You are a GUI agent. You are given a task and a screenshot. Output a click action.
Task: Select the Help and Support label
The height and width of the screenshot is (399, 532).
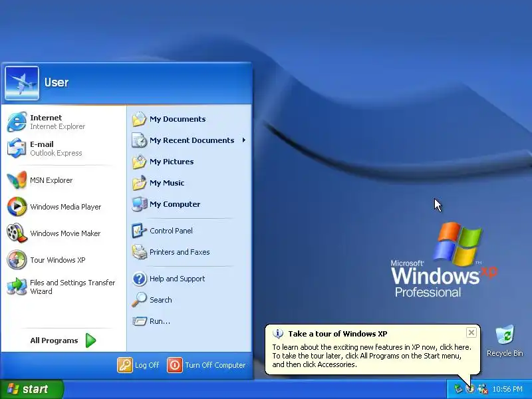(177, 279)
